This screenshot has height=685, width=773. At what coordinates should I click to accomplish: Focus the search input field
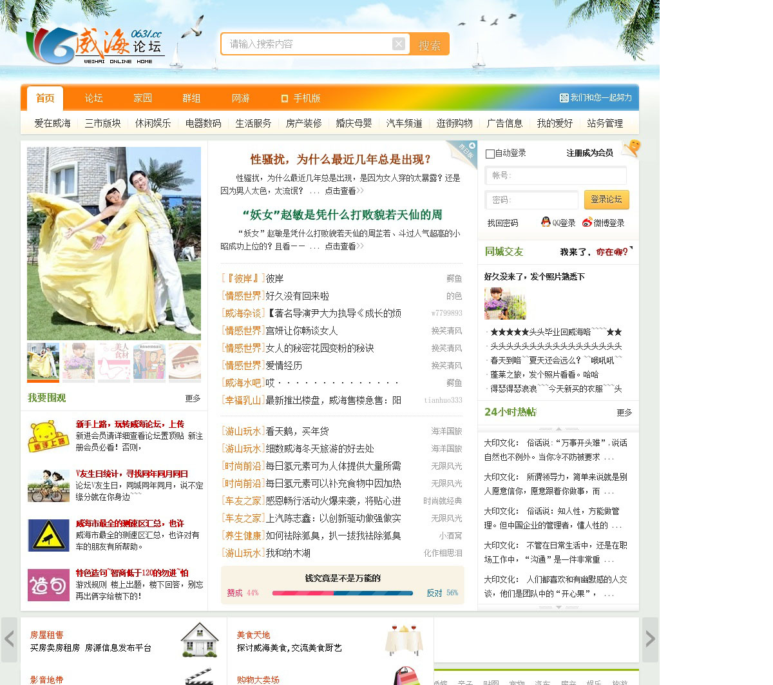point(308,44)
